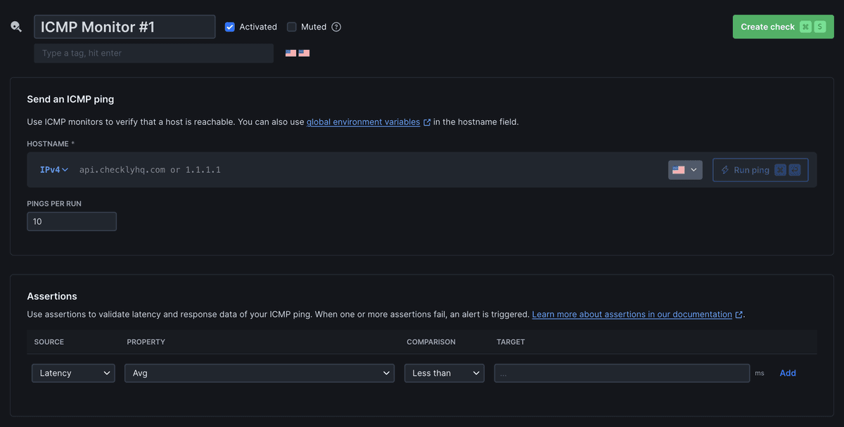Screen dimensions: 844x427
Task: Focus the hostname input field
Action: [366, 170]
